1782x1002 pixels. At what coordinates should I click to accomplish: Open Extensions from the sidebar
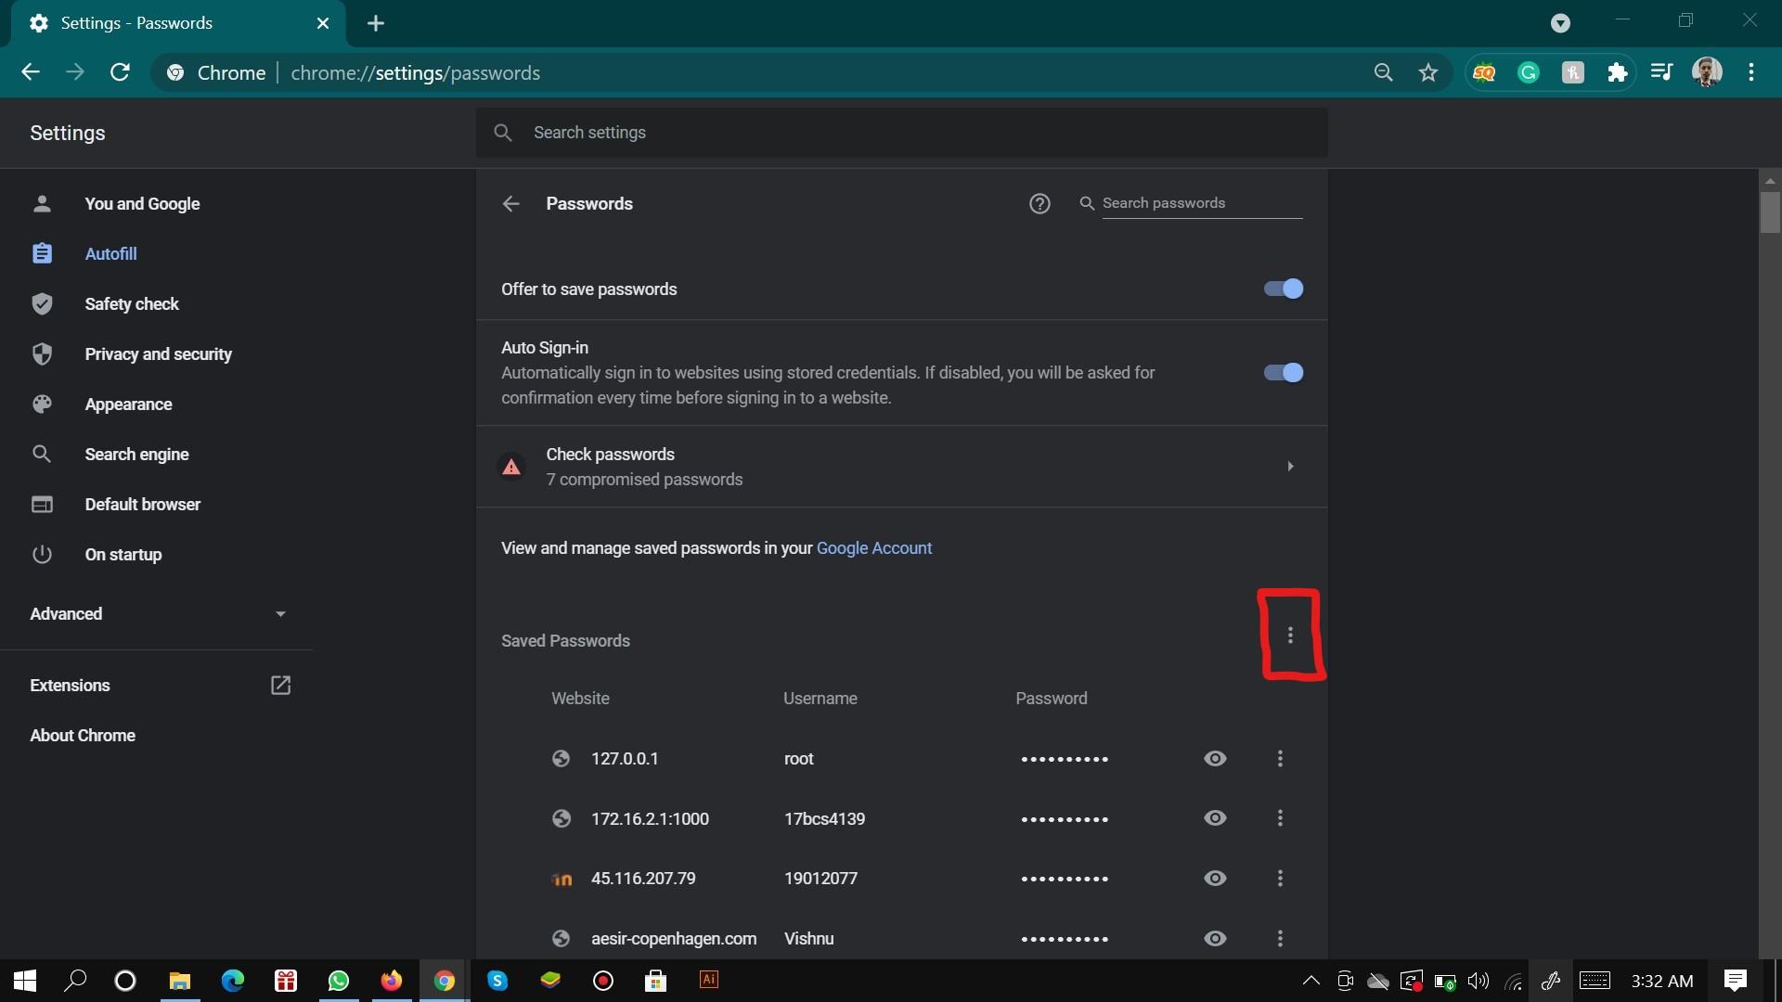[71, 685]
